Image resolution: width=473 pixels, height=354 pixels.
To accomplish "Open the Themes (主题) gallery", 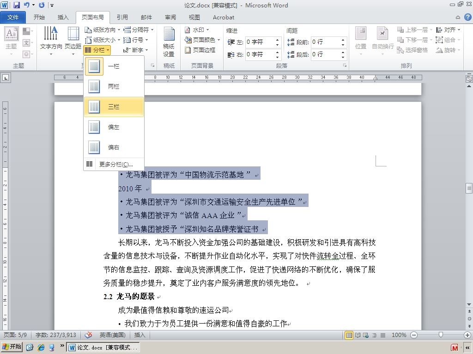I will [11, 41].
